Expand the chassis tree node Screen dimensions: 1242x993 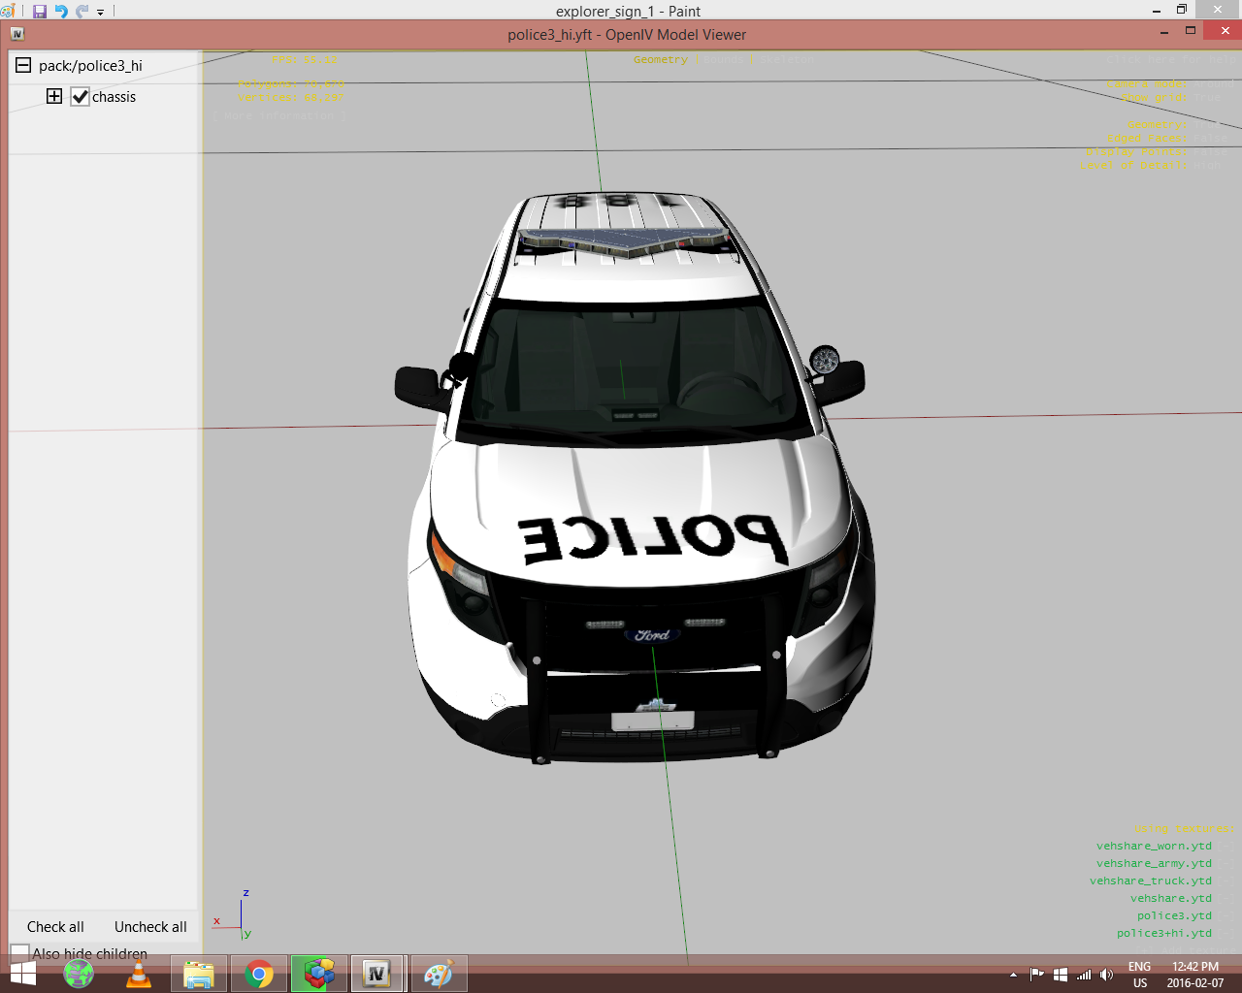pos(54,97)
